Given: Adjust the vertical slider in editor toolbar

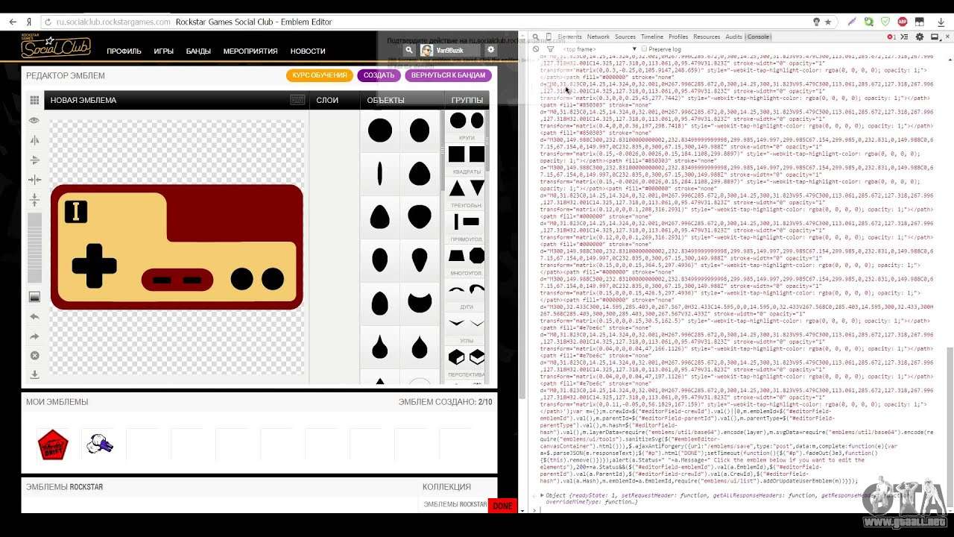Looking at the screenshot, I should [34, 247].
